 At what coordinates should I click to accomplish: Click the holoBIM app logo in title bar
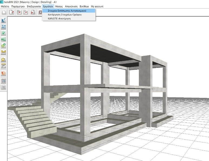(x=2, y=2)
